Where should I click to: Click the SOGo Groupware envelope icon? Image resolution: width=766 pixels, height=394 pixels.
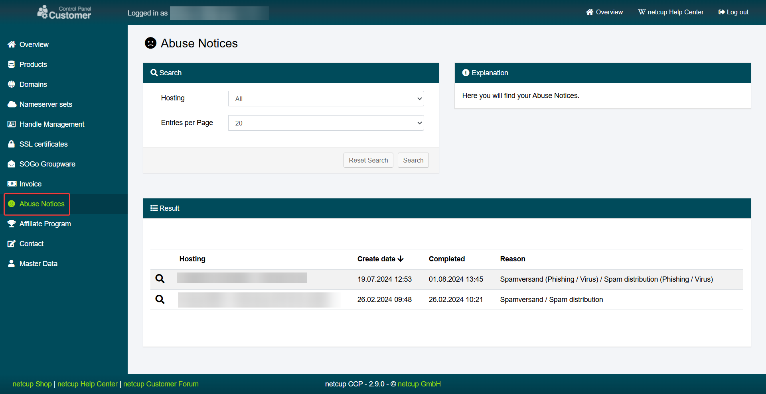tap(12, 164)
